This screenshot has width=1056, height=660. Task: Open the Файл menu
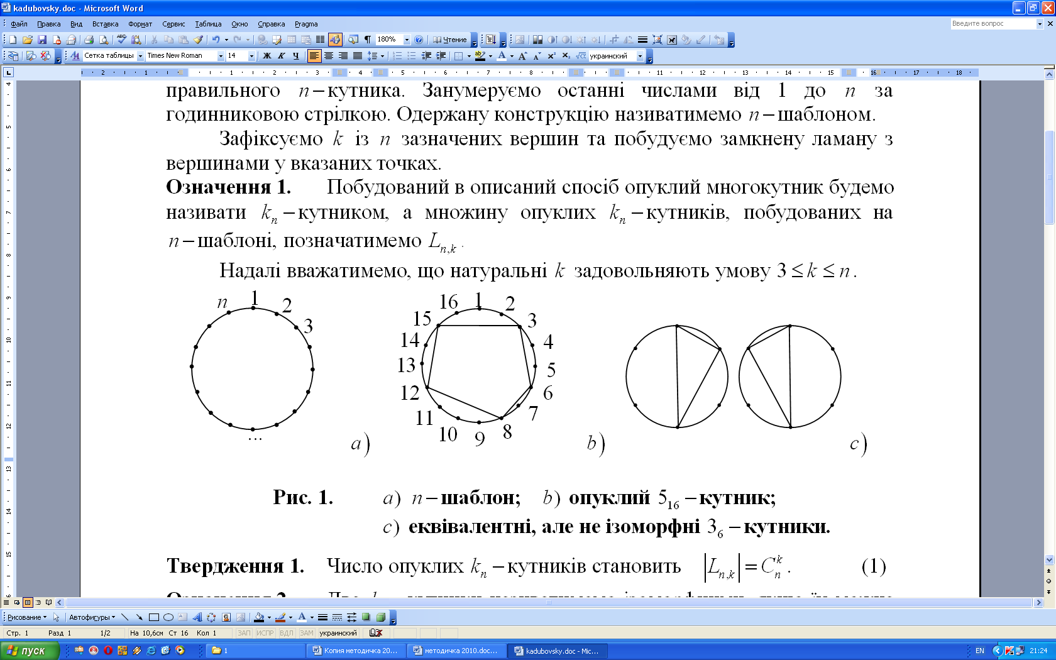point(19,24)
